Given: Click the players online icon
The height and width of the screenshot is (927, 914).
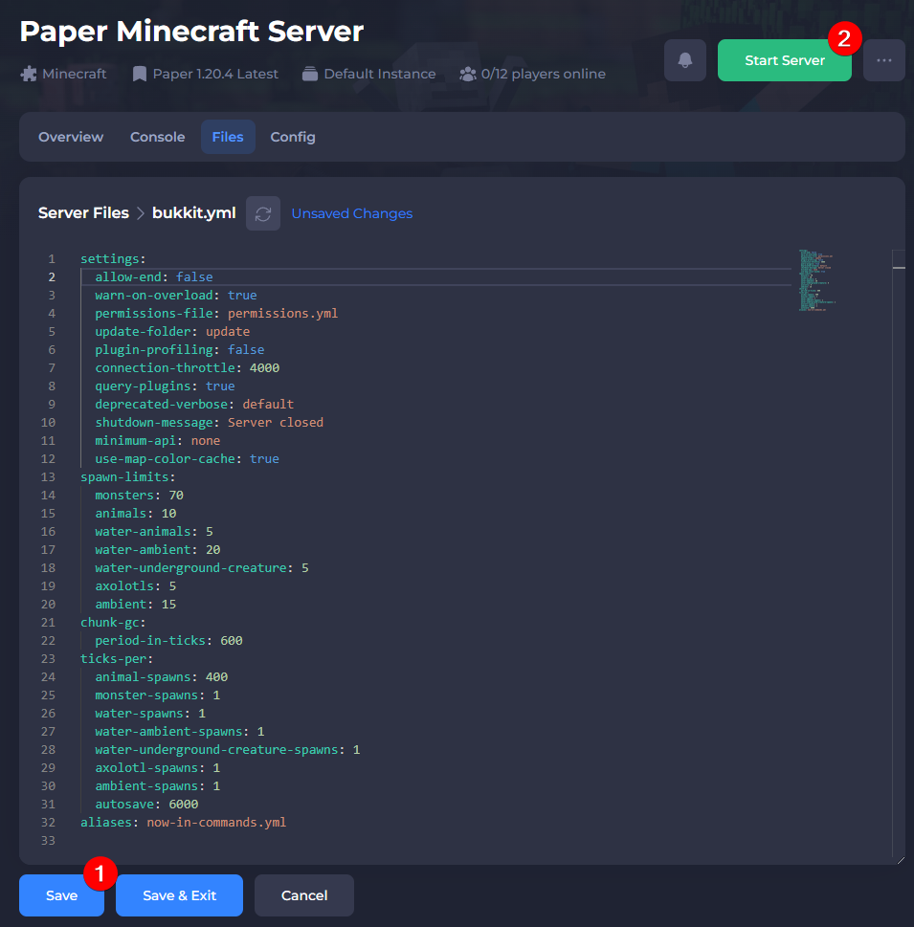Looking at the screenshot, I should pos(467,73).
